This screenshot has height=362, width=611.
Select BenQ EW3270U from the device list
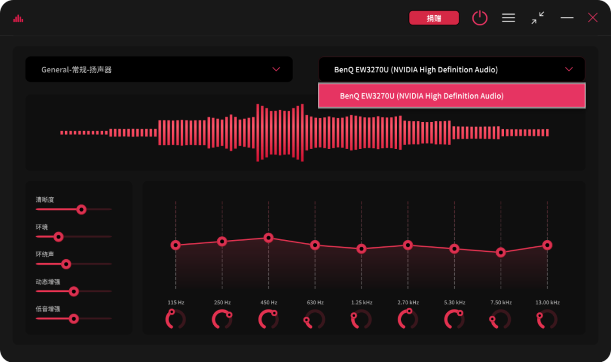451,95
